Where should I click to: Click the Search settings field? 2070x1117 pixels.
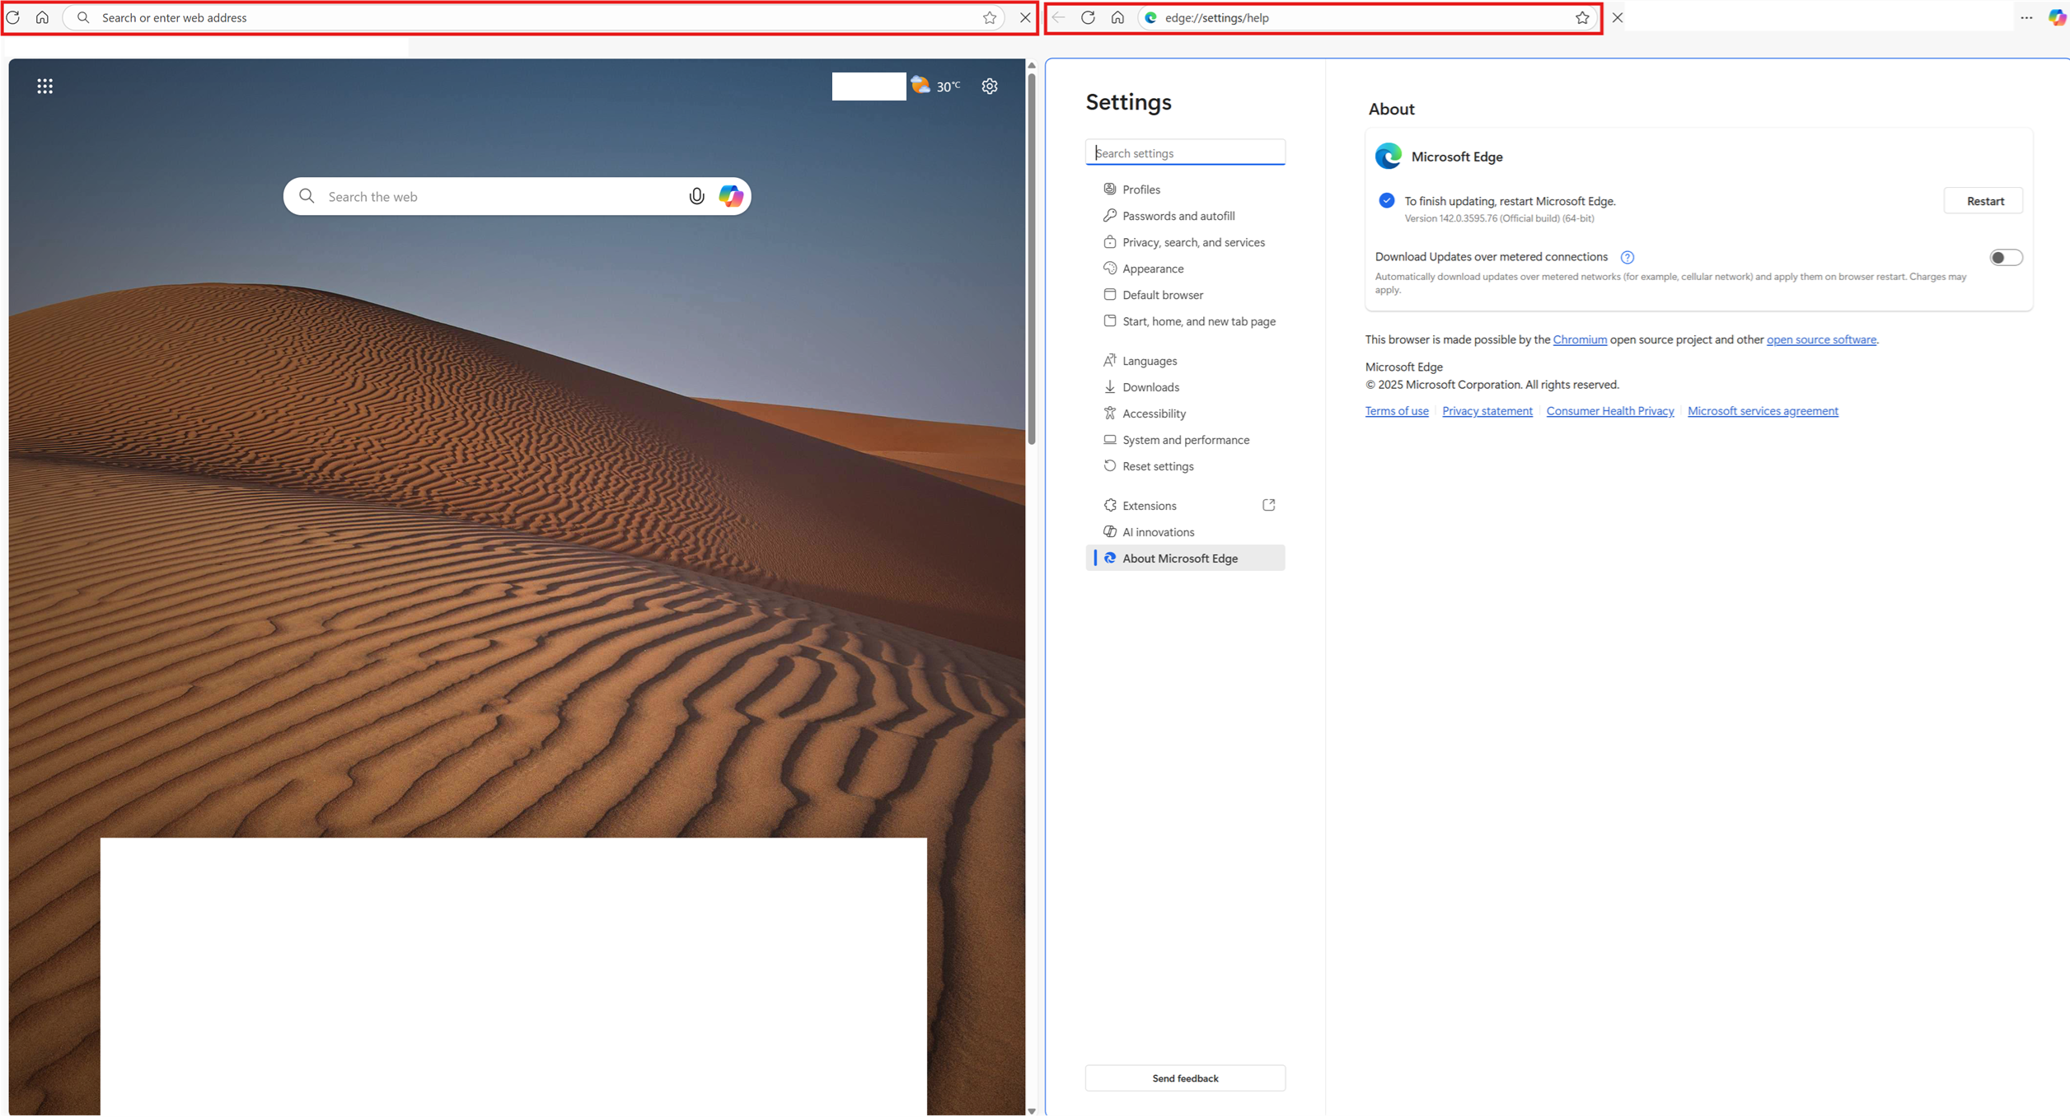(x=1184, y=153)
